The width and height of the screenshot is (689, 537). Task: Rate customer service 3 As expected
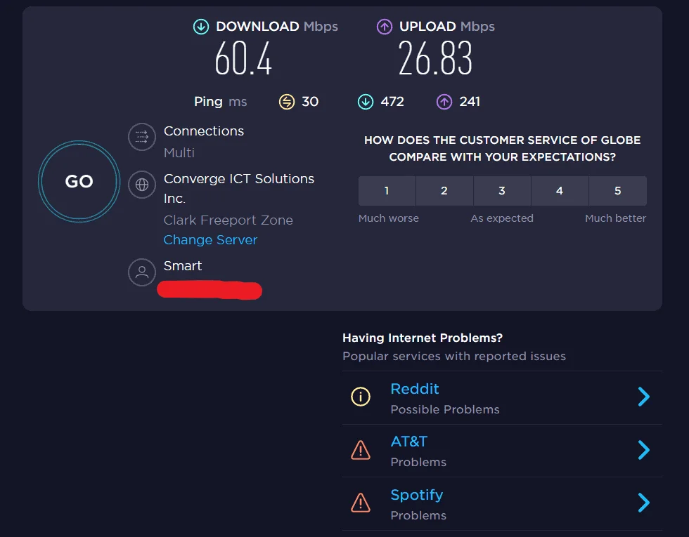(x=502, y=191)
